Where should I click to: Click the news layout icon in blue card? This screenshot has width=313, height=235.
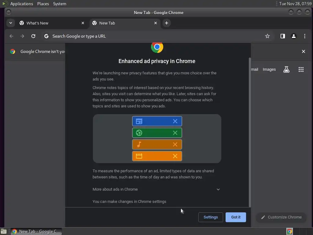coord(139,121)
